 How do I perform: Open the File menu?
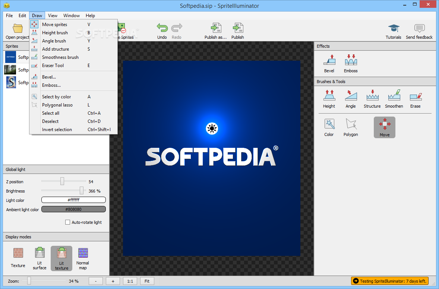pyautogui.click(x=9, y=15)
